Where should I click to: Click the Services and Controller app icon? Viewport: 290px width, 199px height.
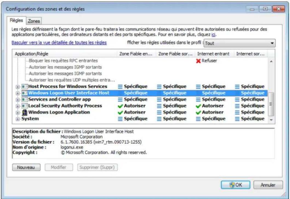pos(24,99)
